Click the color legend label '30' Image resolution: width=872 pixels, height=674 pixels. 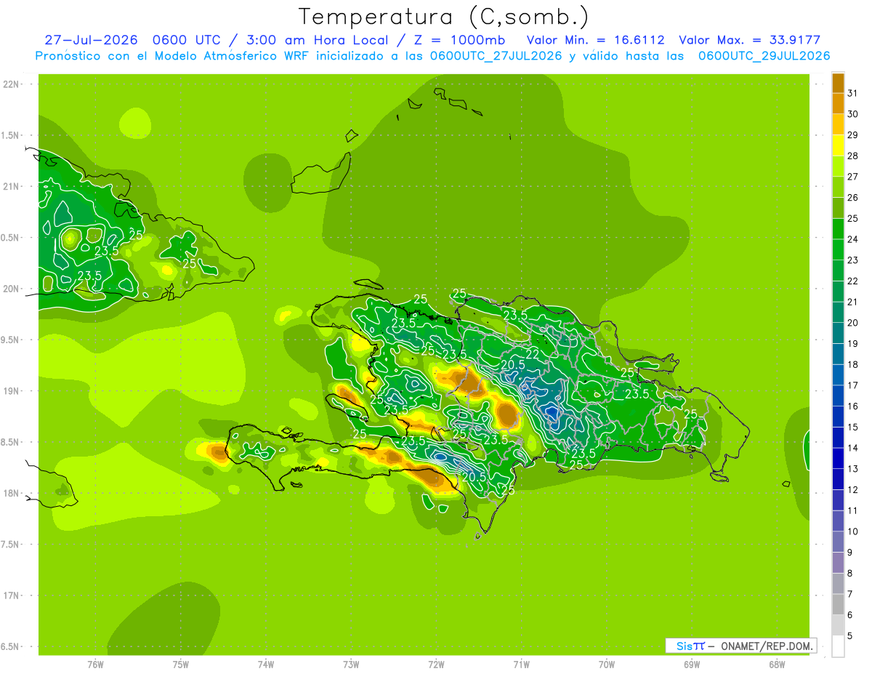[x=852, y=114]
